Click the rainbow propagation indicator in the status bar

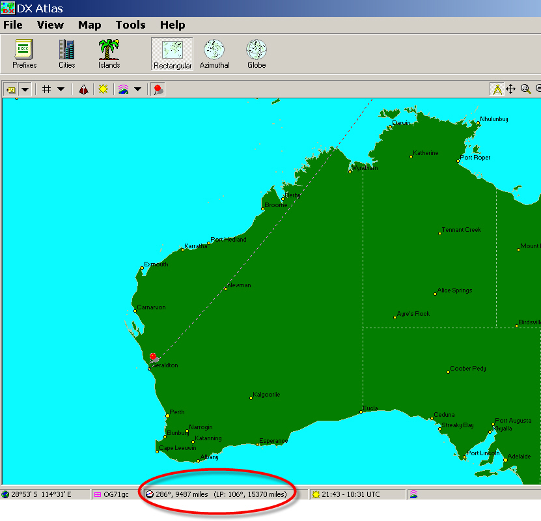[413, 494]
